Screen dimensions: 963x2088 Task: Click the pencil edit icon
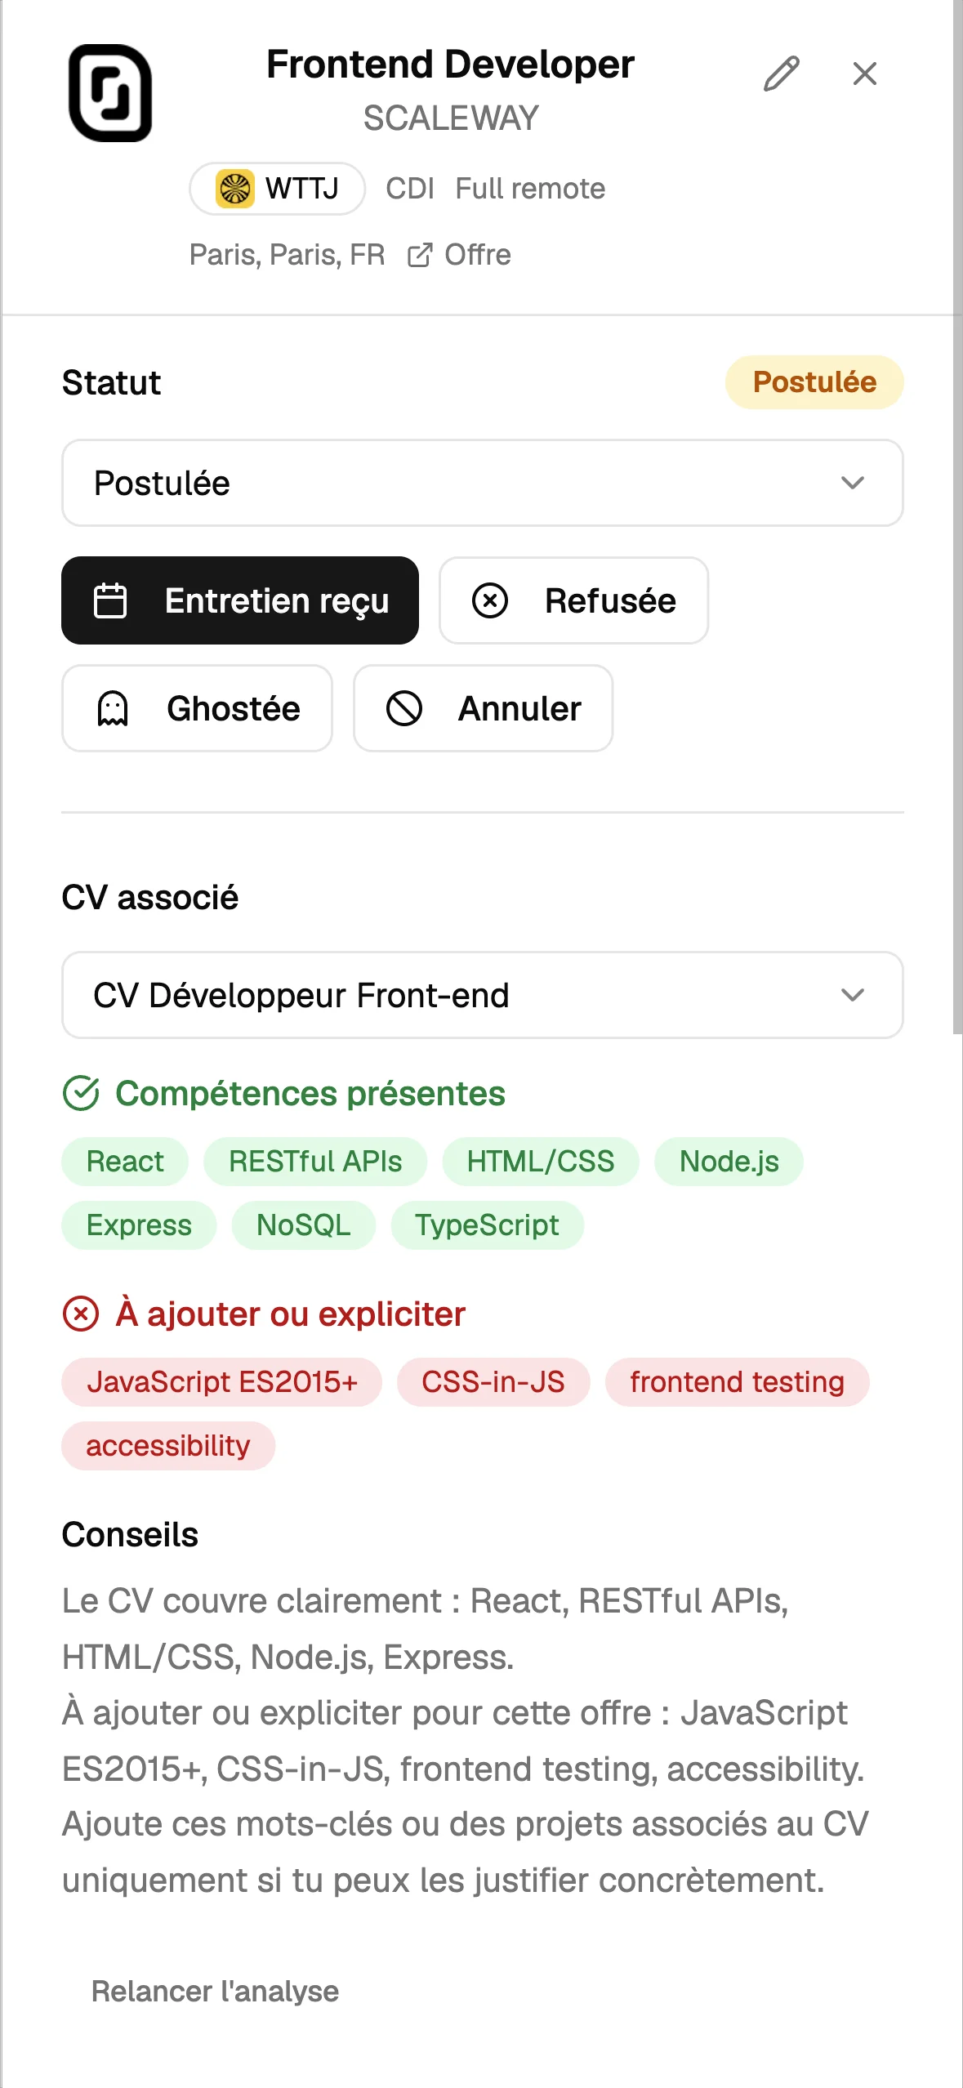(x=782, y=74)
